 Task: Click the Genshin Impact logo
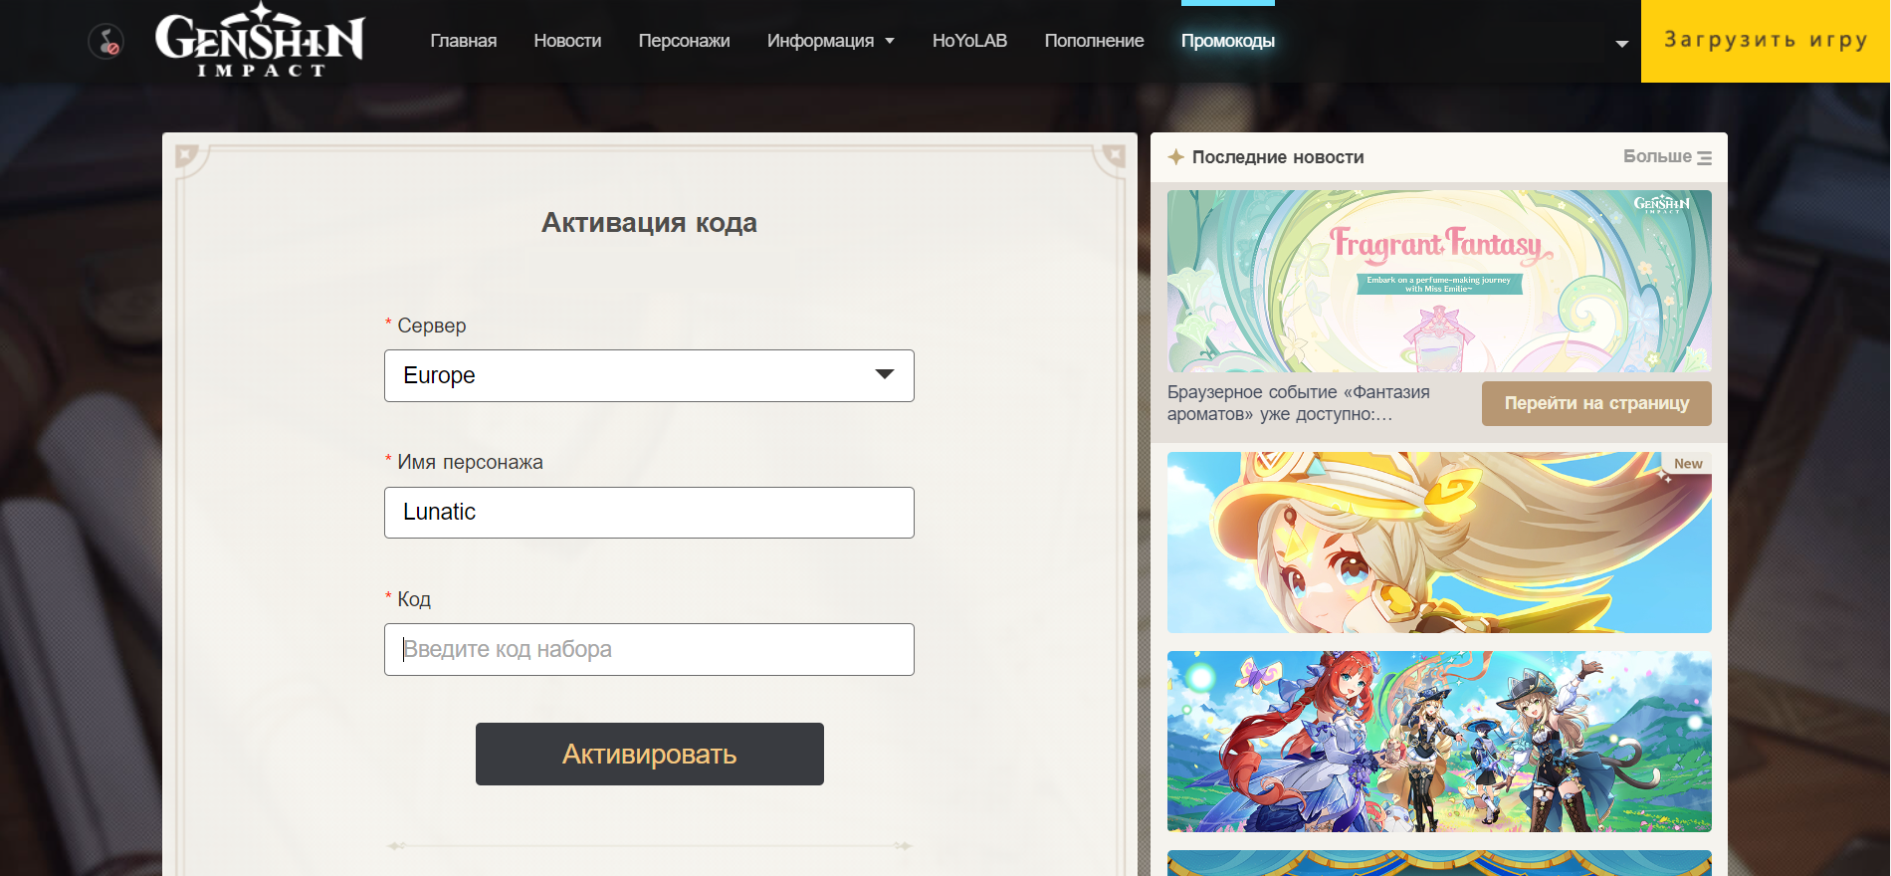pos(260,41)
